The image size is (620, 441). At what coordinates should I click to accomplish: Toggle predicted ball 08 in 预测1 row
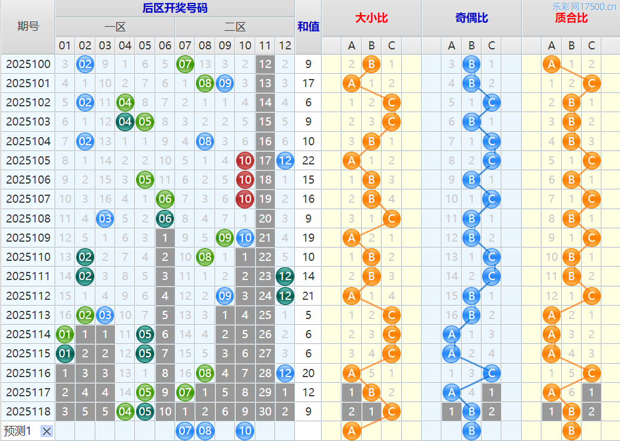205,431
